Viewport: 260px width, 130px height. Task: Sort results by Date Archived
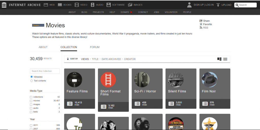pos(111,59)
